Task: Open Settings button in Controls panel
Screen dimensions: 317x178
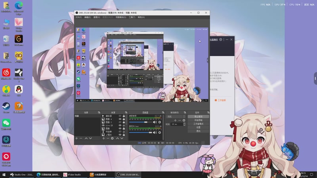Action: point(199,127)
